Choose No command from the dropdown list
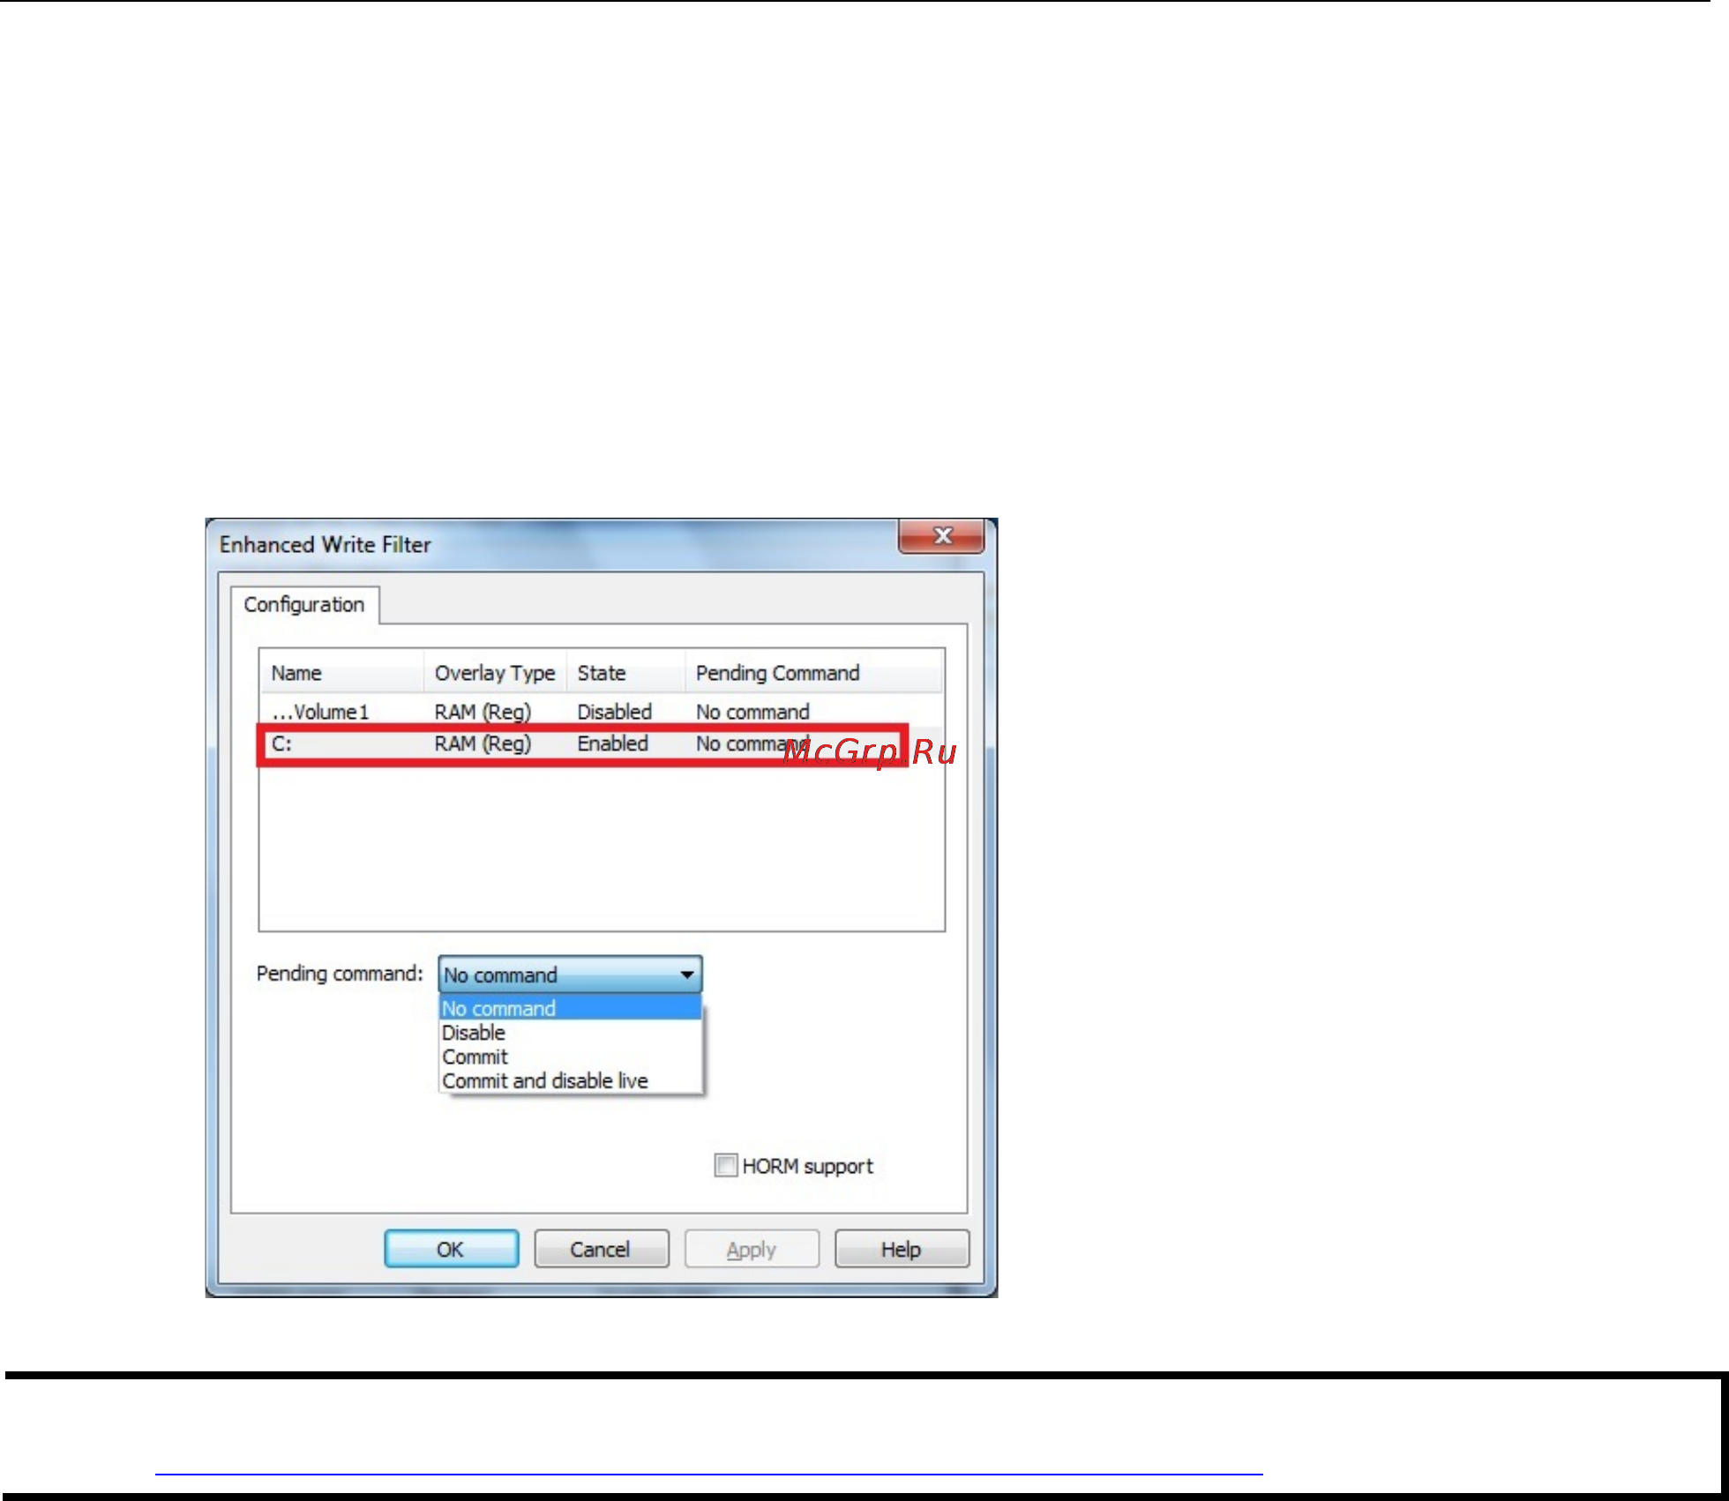 coord(570,1008)
